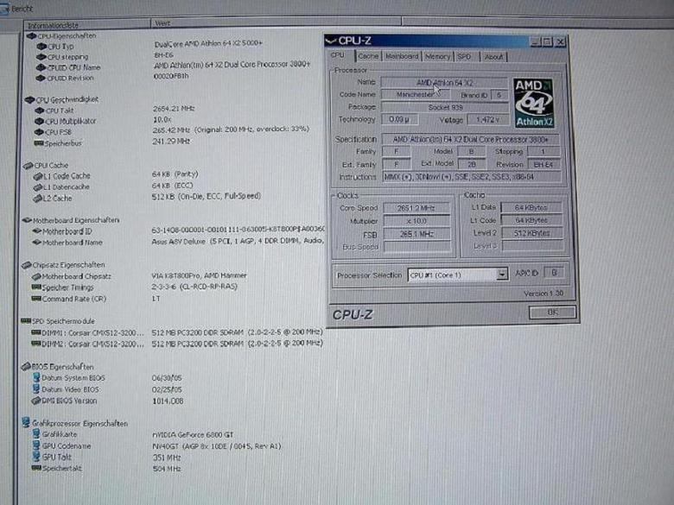
Task: Click the CPU-Z Name field
Action: 444,83
